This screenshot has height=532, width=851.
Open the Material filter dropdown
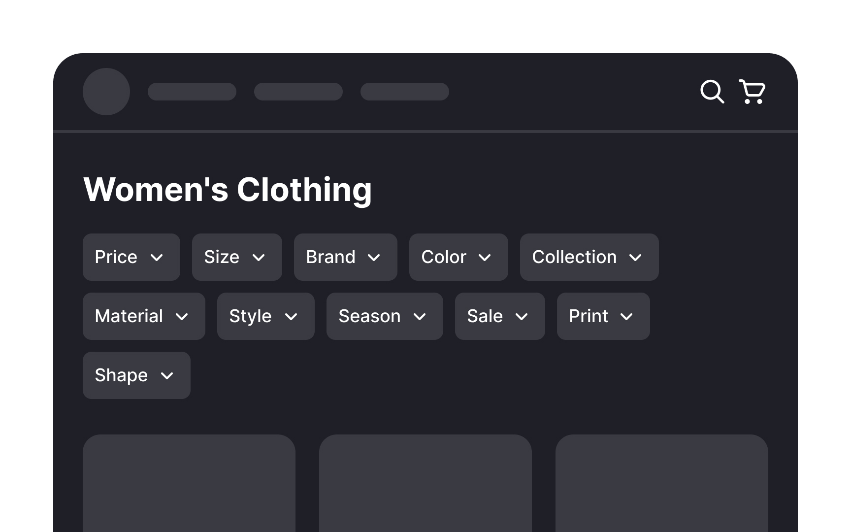pos(144,316)
